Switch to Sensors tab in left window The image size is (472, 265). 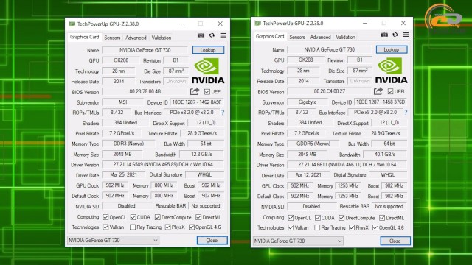point(112,38)
